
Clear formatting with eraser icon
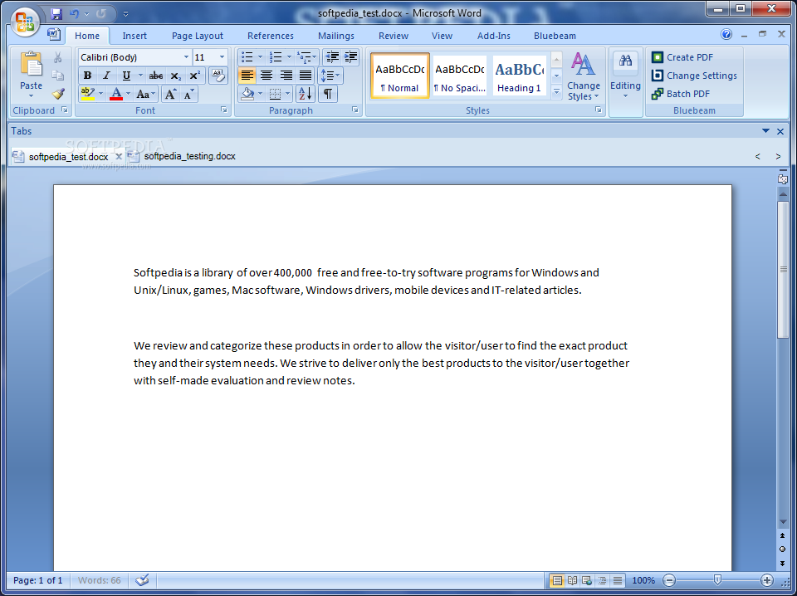218,76
